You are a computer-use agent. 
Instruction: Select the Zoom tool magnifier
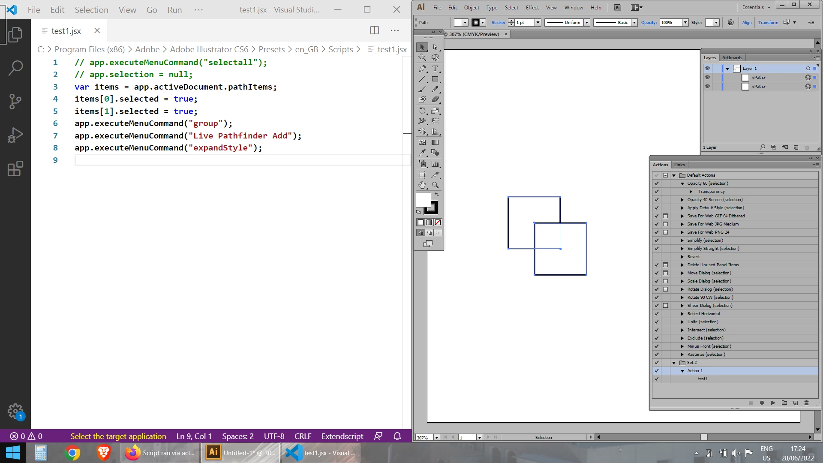(435, 185)
